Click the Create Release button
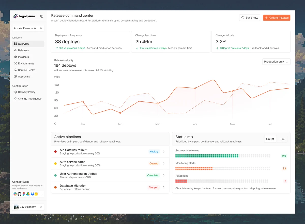Image resolution: width=305 pixels, height=224 pixels. click(x=277, y=18)
